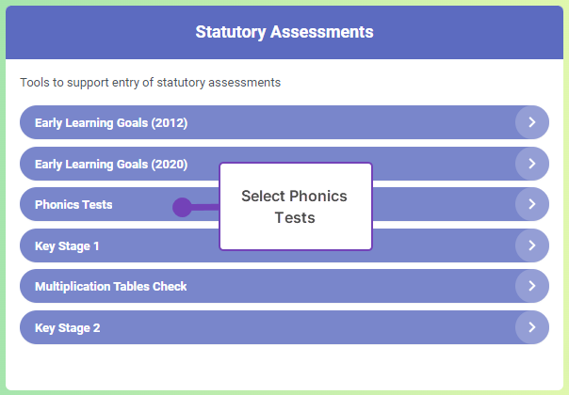
Task: Click the Multiplication Tables Check chevron arrow
Action: (x=532, y=286)
